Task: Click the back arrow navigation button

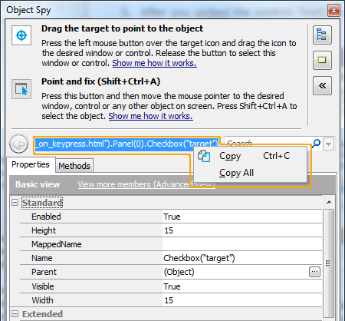Action: pyautogui.click(x=19, y=144)
